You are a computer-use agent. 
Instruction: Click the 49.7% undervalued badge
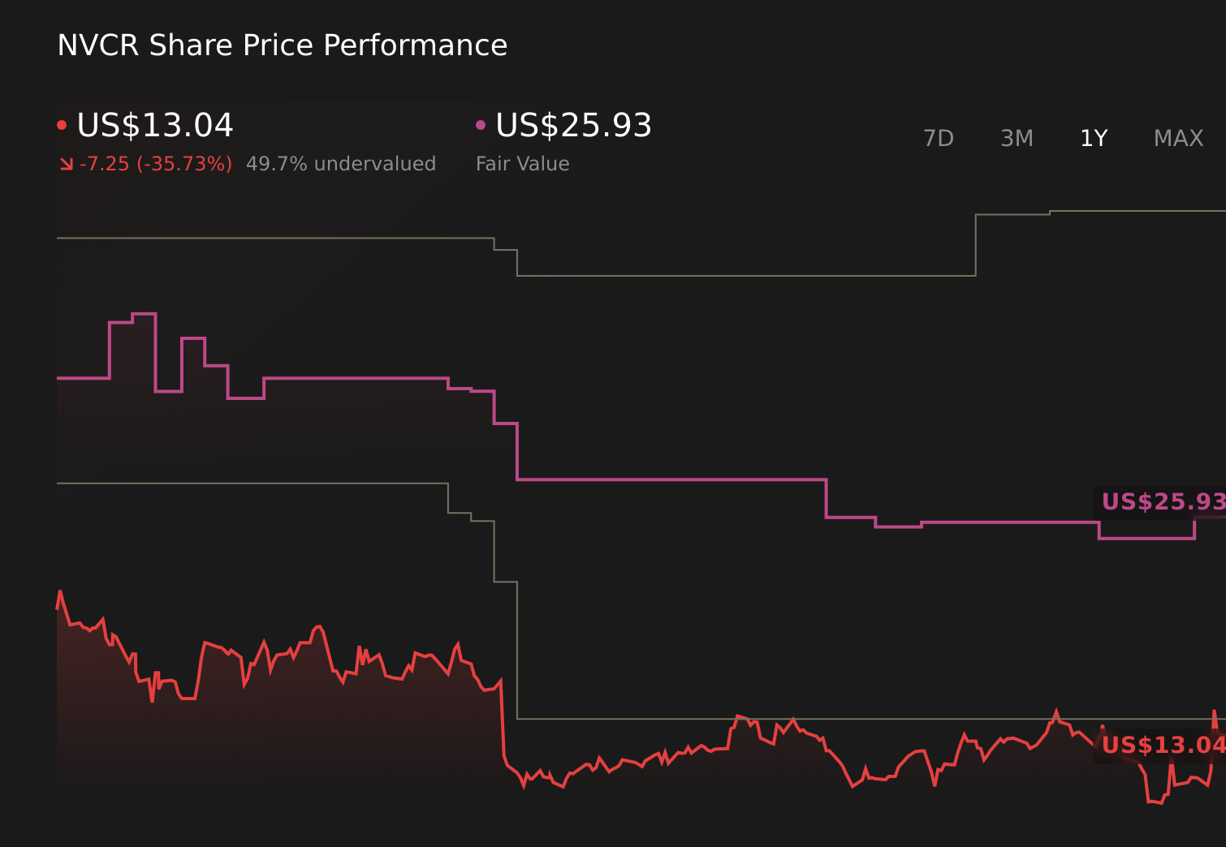tap(342, 163)
